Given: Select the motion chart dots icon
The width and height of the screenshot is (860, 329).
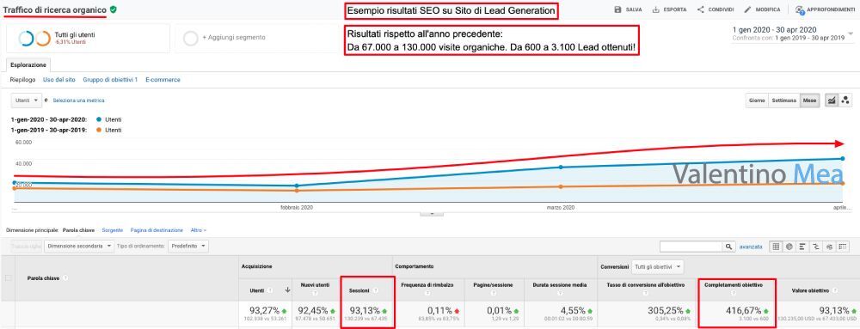Looking at the screenshot, I should pos(845,101).
